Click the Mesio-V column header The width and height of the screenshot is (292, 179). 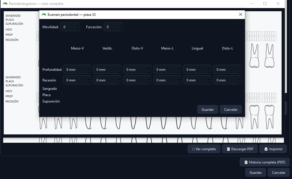tap(77, 48)
